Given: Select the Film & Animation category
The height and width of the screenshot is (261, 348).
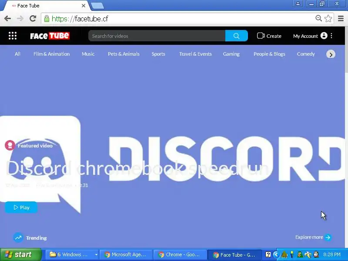Looking at the screenshot, I should click(x=51, y=54).
